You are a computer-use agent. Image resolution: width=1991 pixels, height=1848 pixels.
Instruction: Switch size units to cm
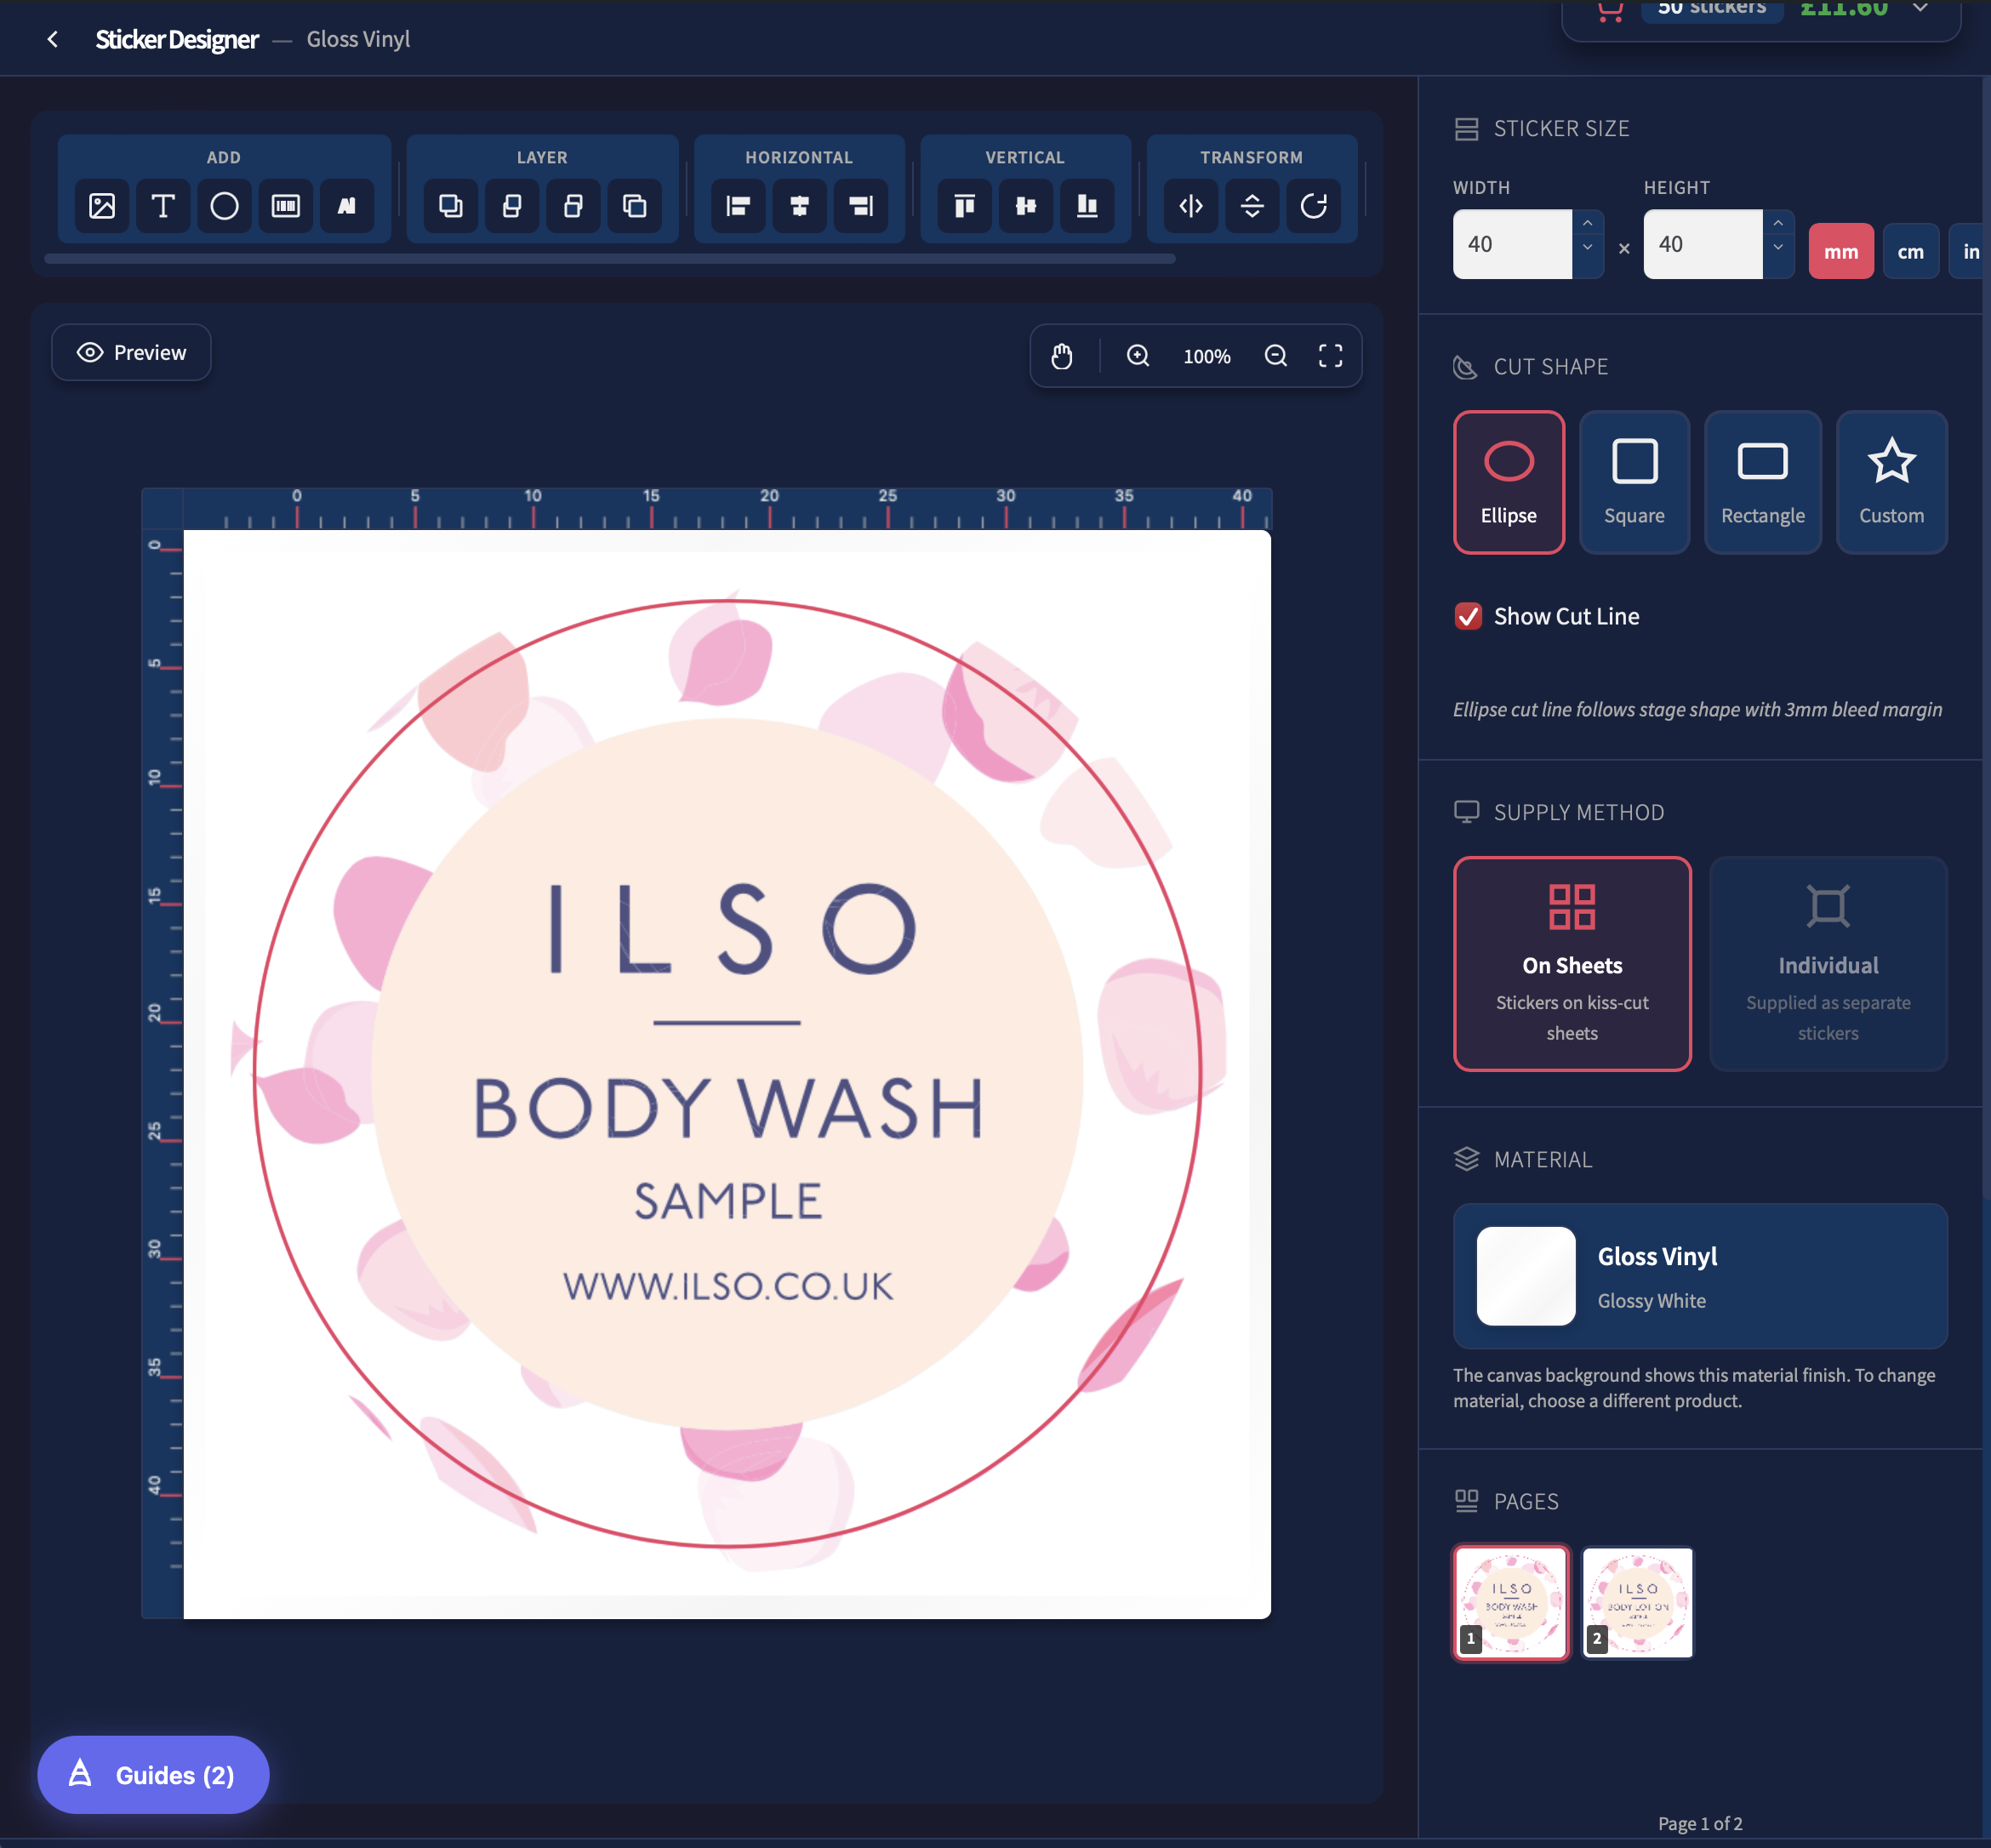pos(1910,251)
